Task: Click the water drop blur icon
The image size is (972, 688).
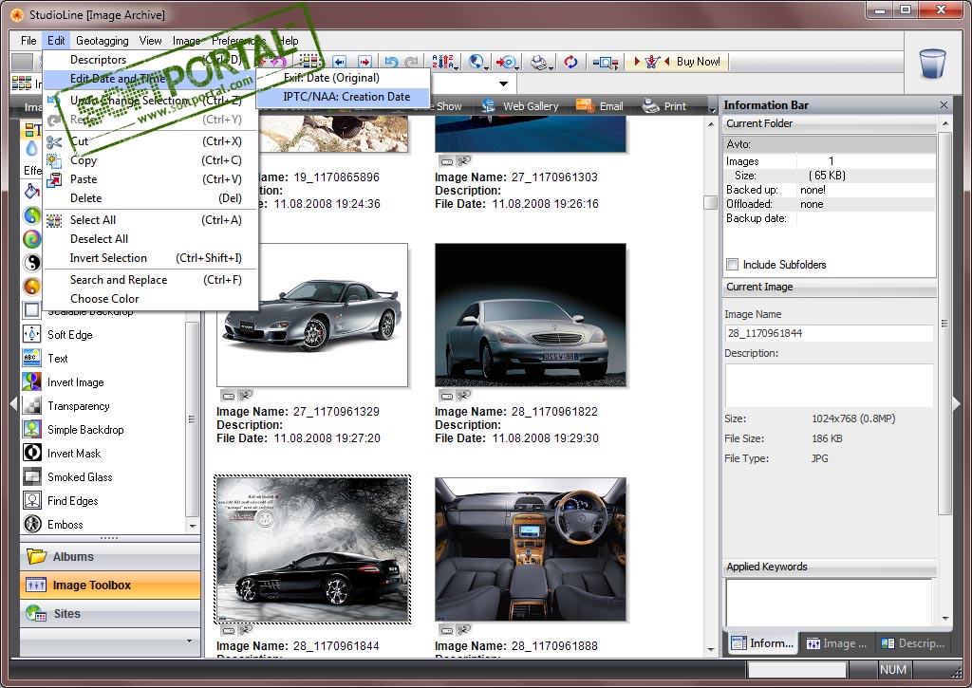Action: tap(31, 149)
